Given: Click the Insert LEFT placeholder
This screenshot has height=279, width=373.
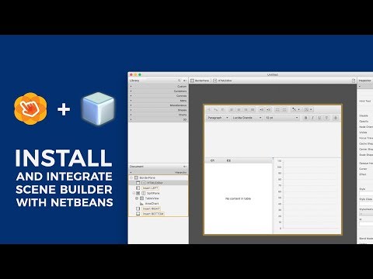Looking at the screenshot, I should pos(150,188).
